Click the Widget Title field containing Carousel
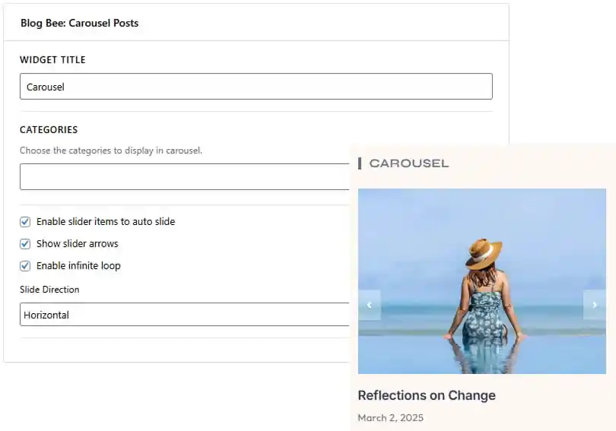This screenshot has width=616, height=431. (256, 87)
